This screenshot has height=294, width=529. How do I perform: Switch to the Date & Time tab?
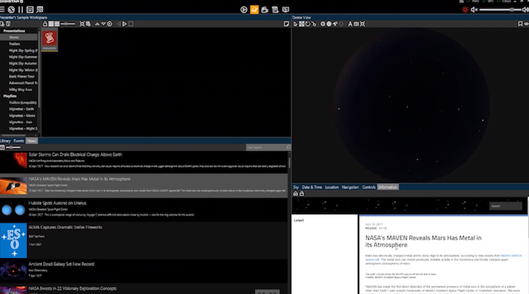tap(312, 187)
